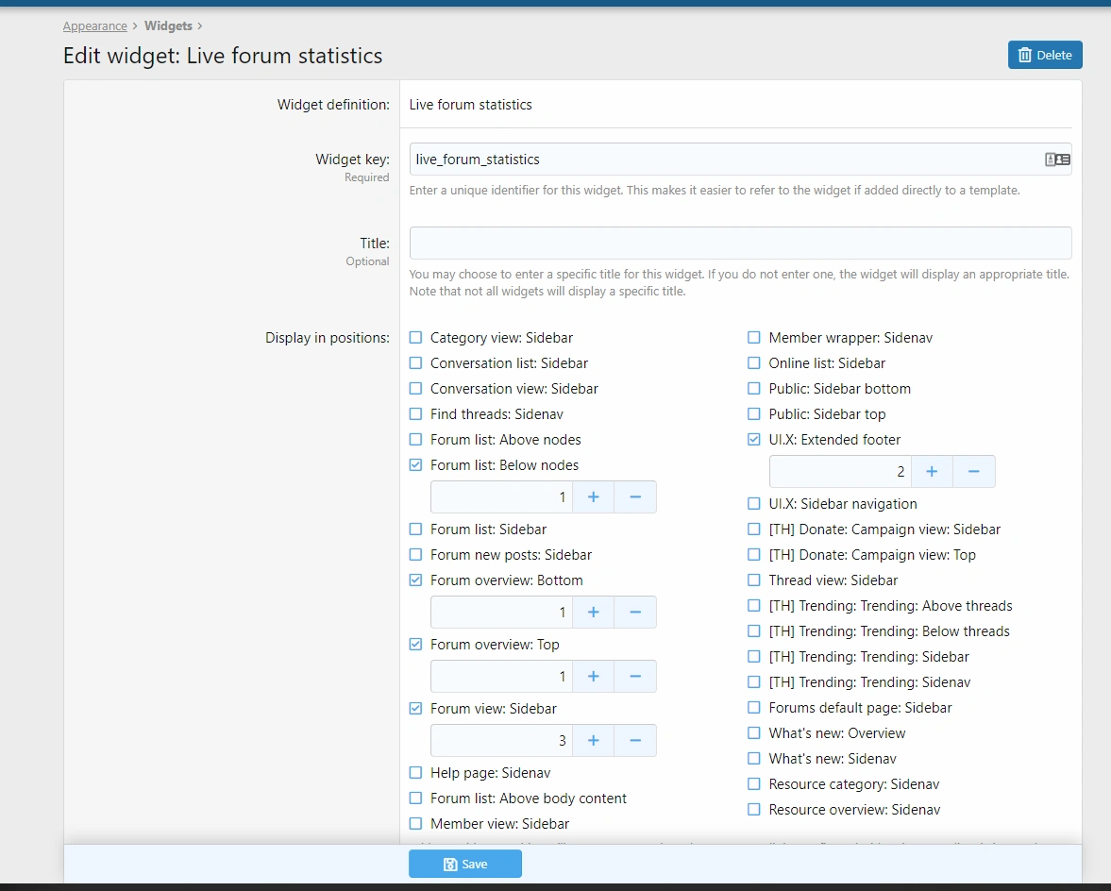This screenshot has width=1111, height=891.
Task: Save the widget settings
Action: point(465,865)
